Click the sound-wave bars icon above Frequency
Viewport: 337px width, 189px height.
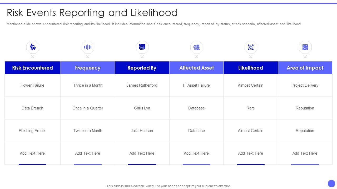pyautogui.click(x=88, y=47)
